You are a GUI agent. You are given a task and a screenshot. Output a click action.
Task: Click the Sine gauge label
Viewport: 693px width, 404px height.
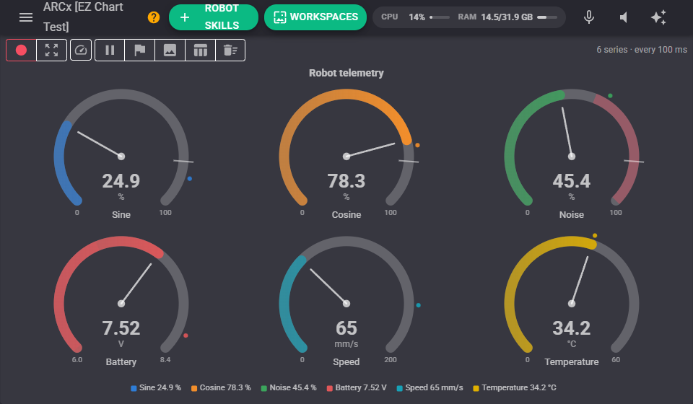pyautogui.click(x=121, y=214)
